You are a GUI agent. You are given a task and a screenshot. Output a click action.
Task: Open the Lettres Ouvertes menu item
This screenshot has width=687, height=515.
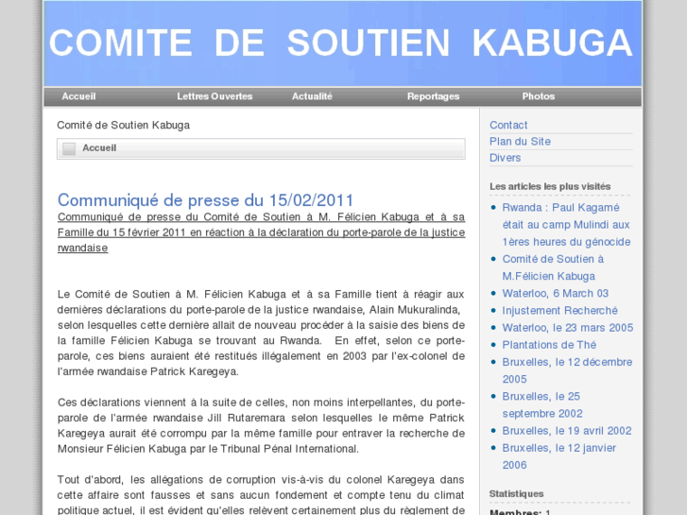[215, 96]
